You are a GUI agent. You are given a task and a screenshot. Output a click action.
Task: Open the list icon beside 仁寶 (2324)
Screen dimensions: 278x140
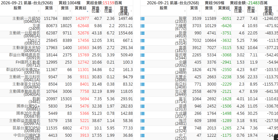(x=142, y=128)
